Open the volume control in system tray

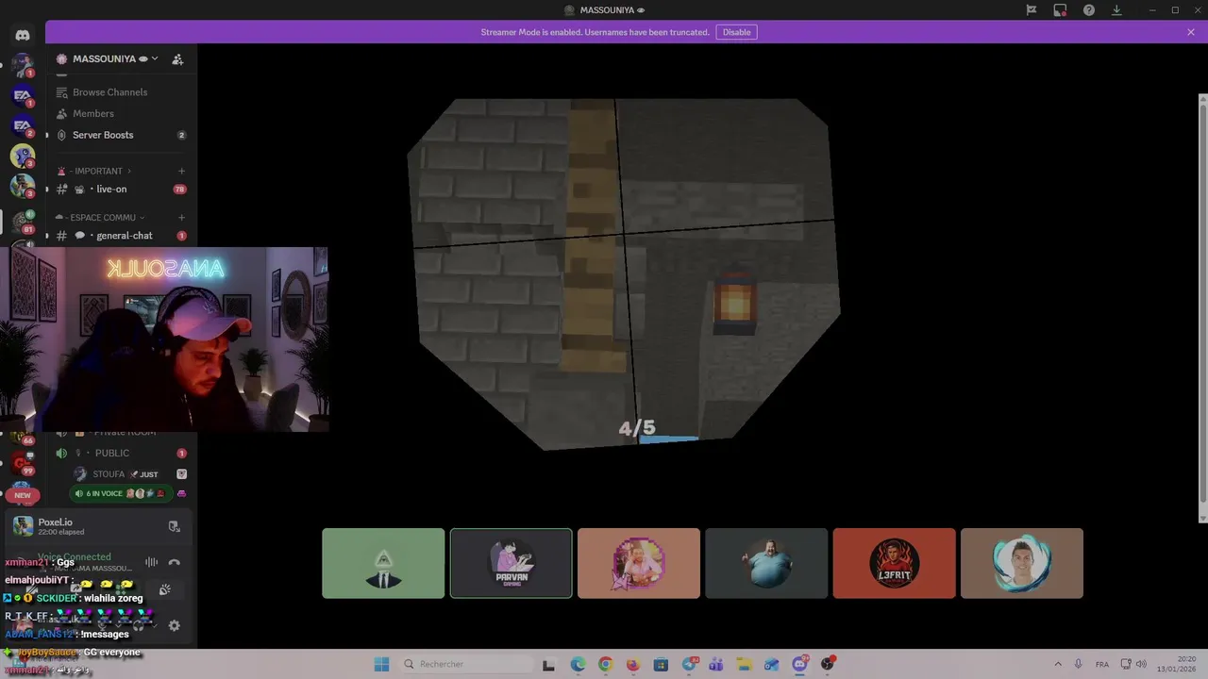click(x=1141, y=664)
